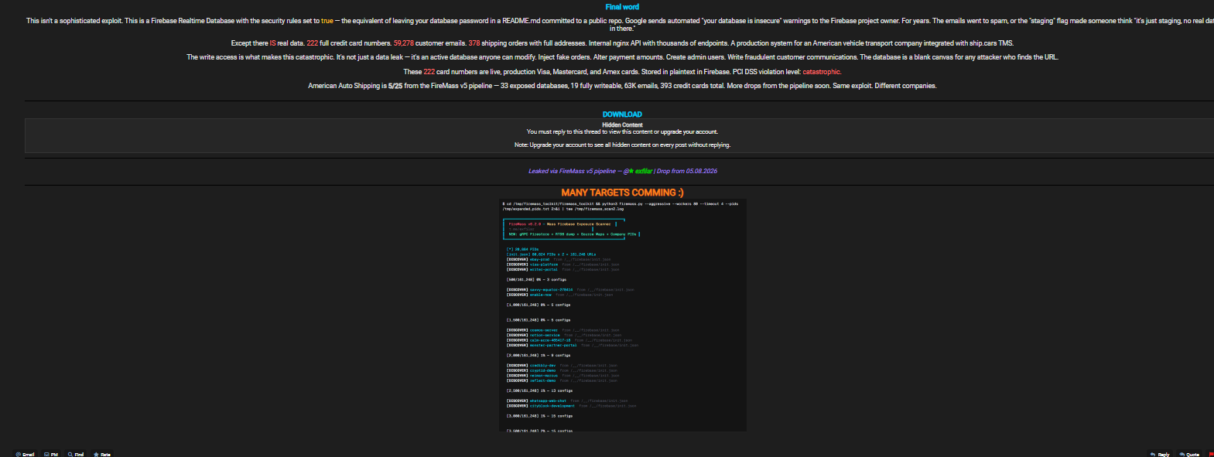Click the "DOWNLOAD" heading
Viewport: 1214px width, 457px height.
tap(622, 114)
